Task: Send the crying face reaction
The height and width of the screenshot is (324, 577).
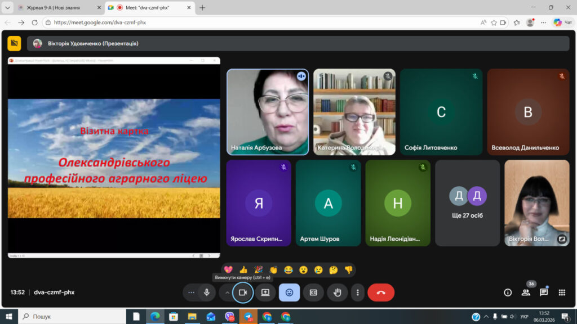Action: 318,270
